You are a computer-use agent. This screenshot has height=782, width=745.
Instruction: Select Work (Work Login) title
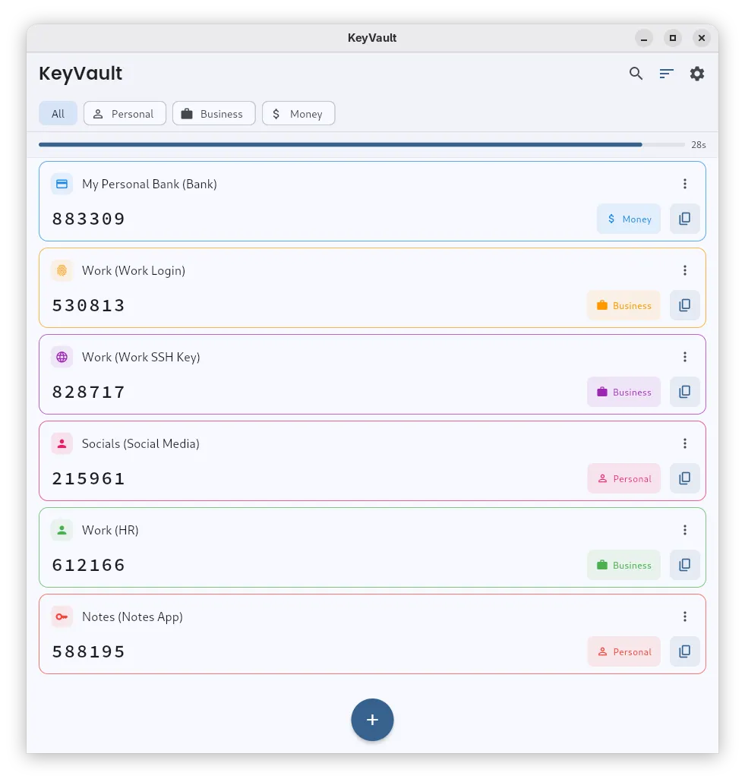pos(133,271)
